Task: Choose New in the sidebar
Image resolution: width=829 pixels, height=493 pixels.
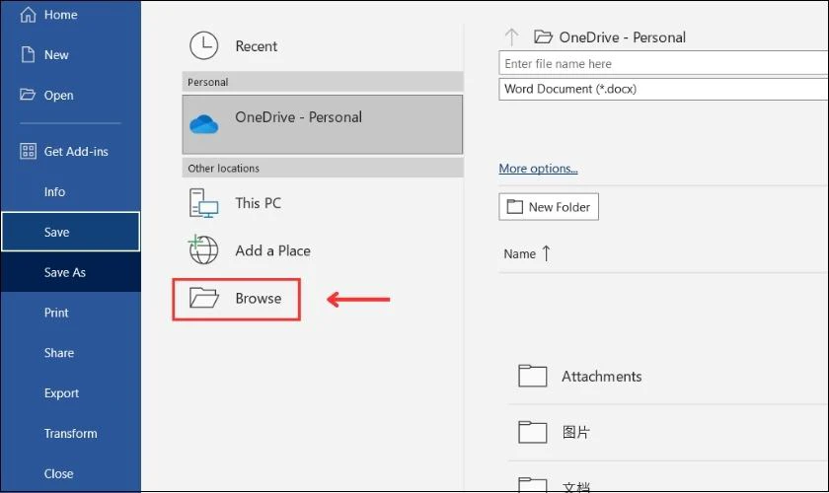Action: pos(71,54)
